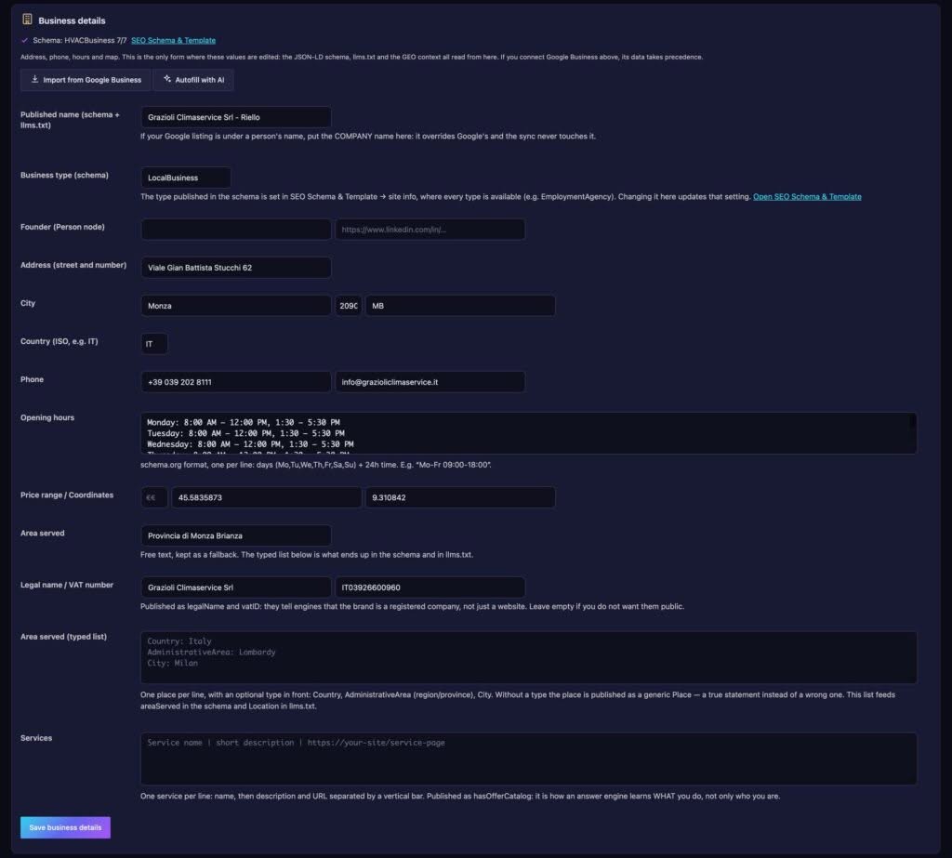Image resolution: width=952 pixels, height=858 pixels.
Task: Focus the Area served typed list textarea
Action: (x=528, y=657)
